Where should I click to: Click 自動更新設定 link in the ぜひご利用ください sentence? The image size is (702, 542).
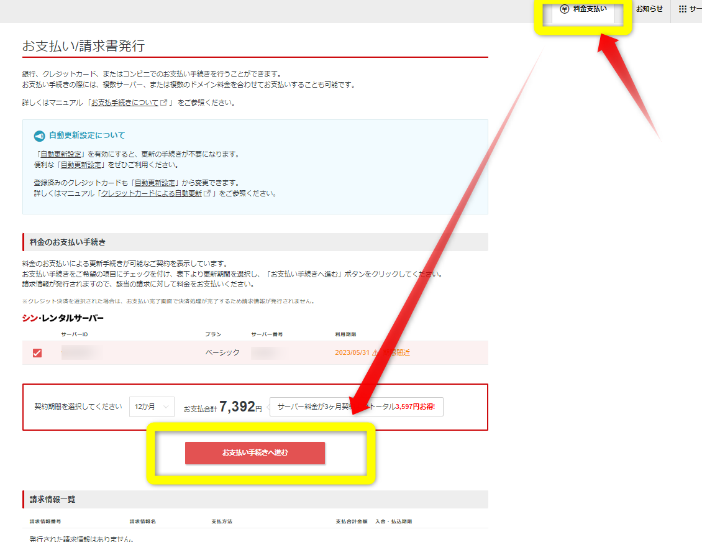[81, 165]
